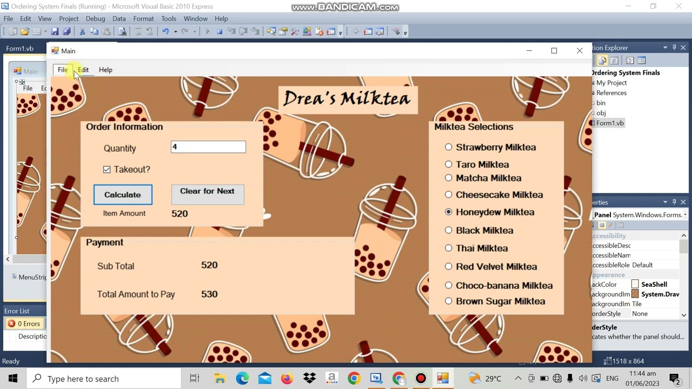Open Microsoft Edge from the taskbar
Screen dimensions: 692x389
pos(242,379)
